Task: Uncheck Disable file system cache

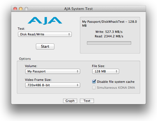Action: click(94, 82)
